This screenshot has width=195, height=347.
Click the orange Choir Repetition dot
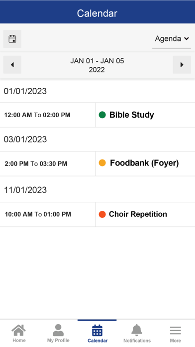(102, 214)
